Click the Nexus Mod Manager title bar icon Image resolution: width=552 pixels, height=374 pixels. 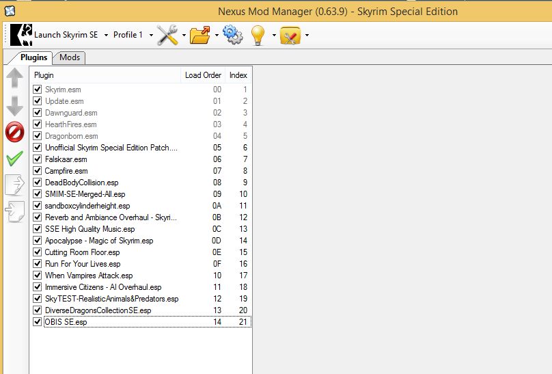pos(10,11)
